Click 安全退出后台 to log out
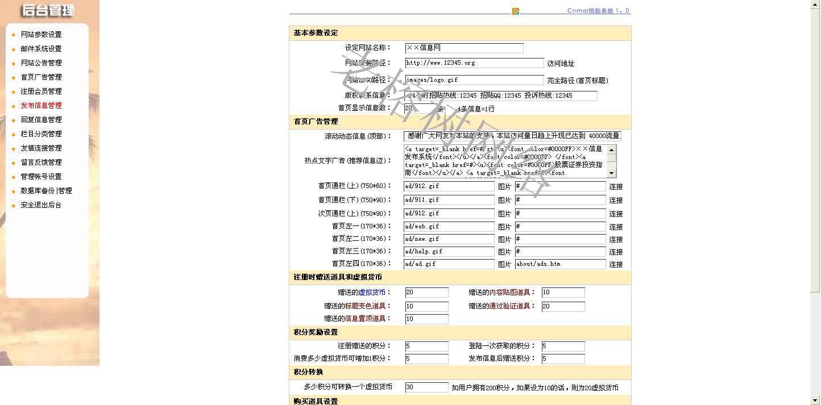The image size is (821, 405). pos(41,205)
